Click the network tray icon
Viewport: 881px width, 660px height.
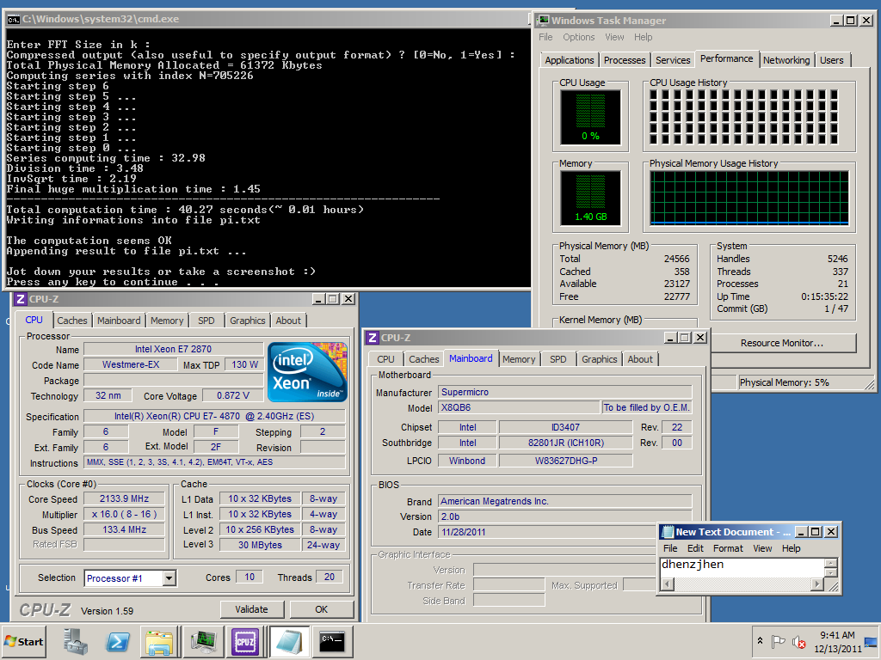pyautogui.click(x=871, y=641)
